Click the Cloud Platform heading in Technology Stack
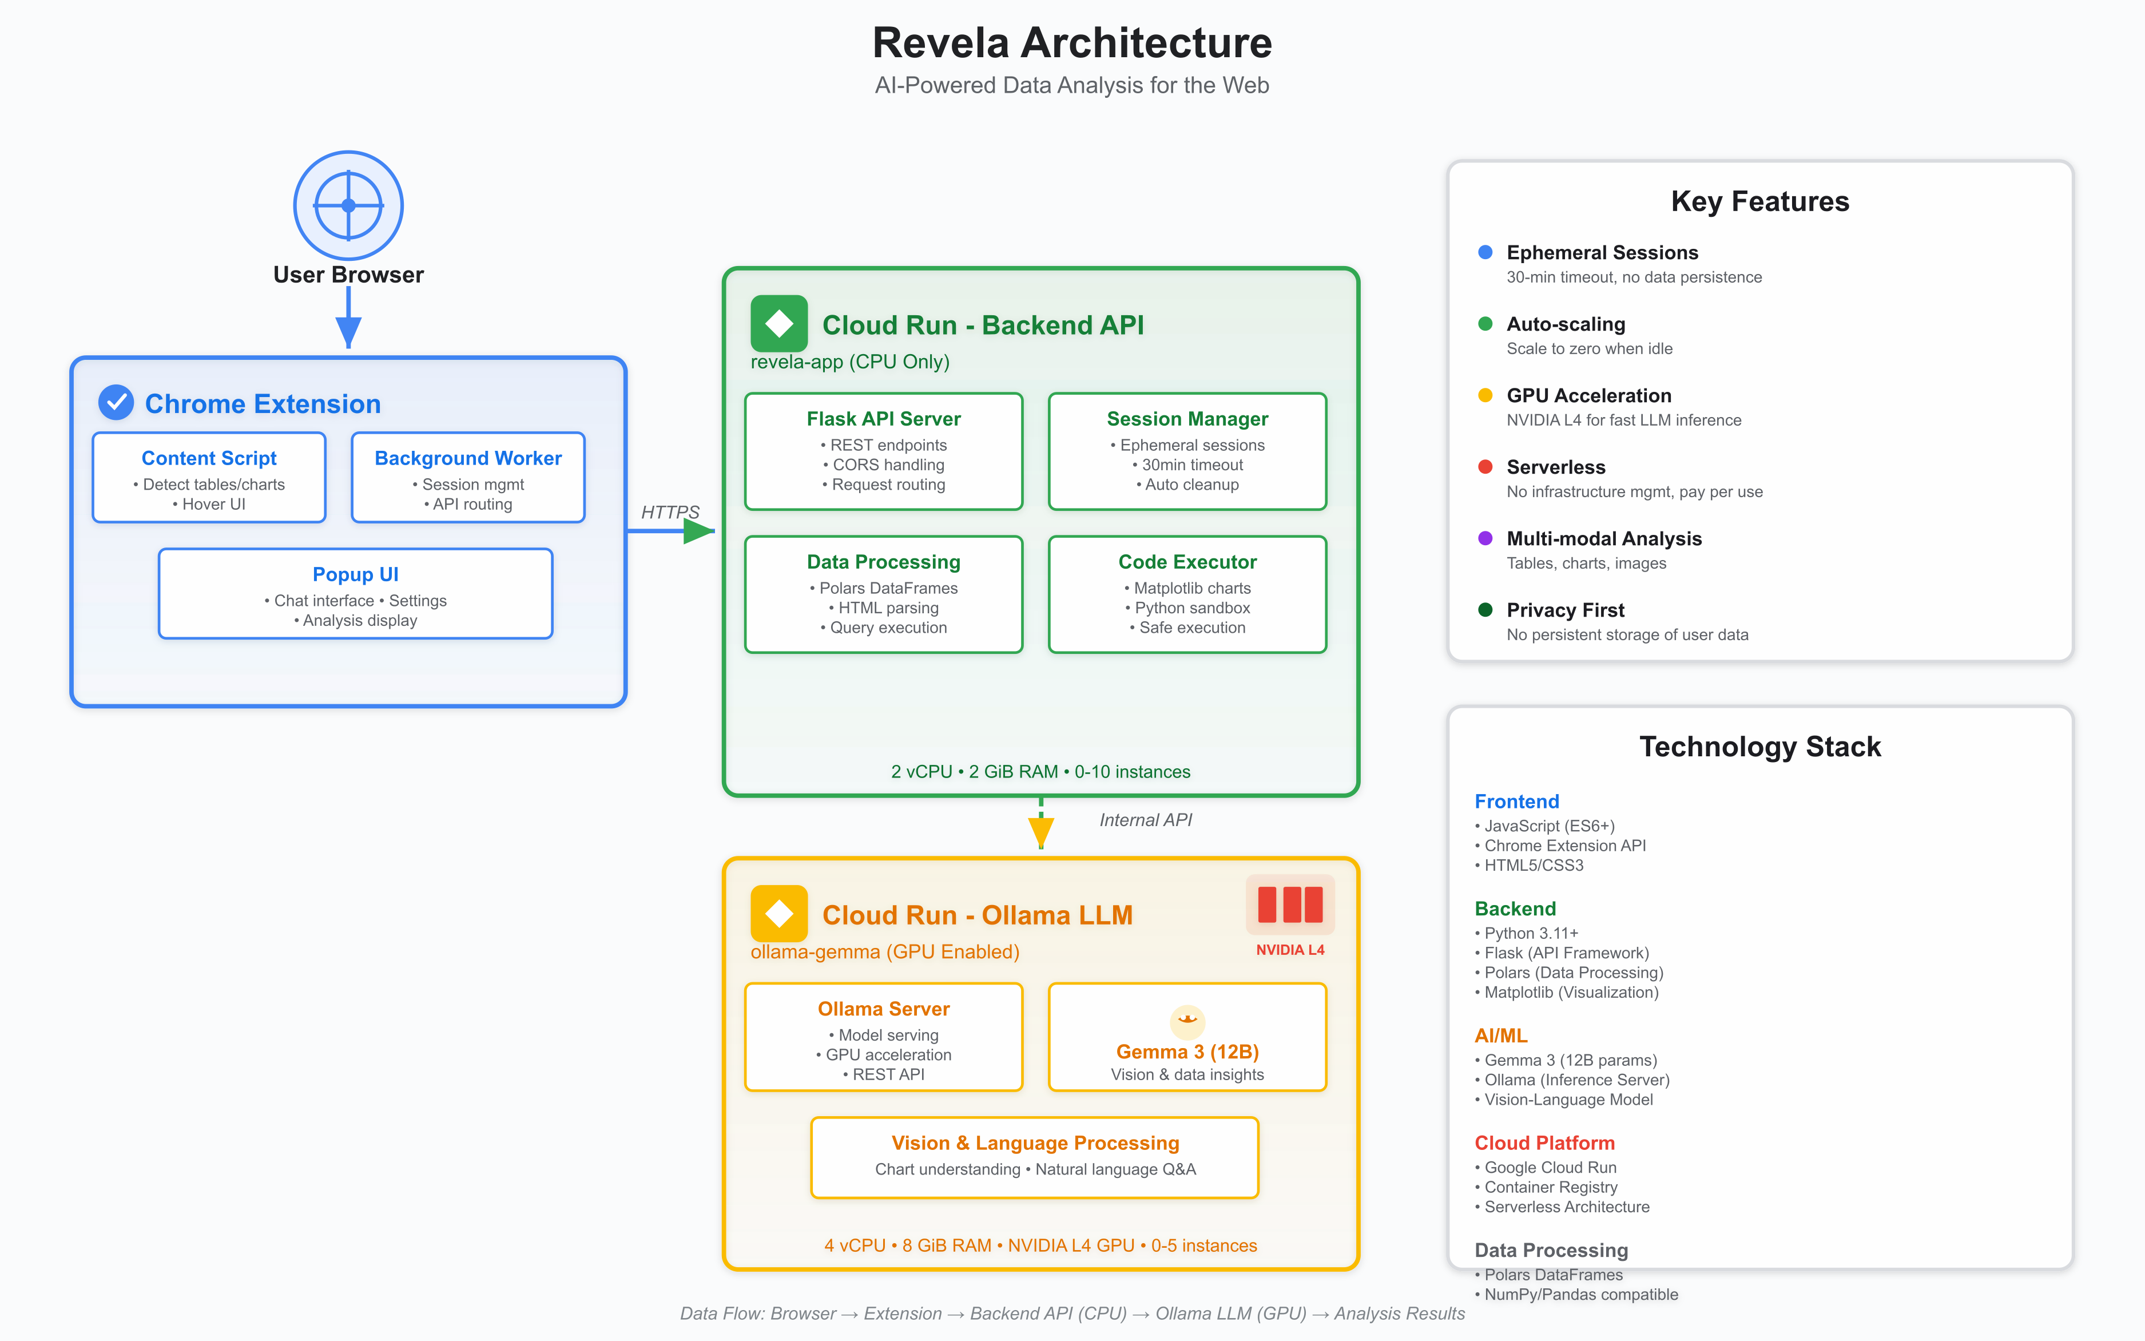Viewport: 2145px width, 1341px height. point(1544,1142)
